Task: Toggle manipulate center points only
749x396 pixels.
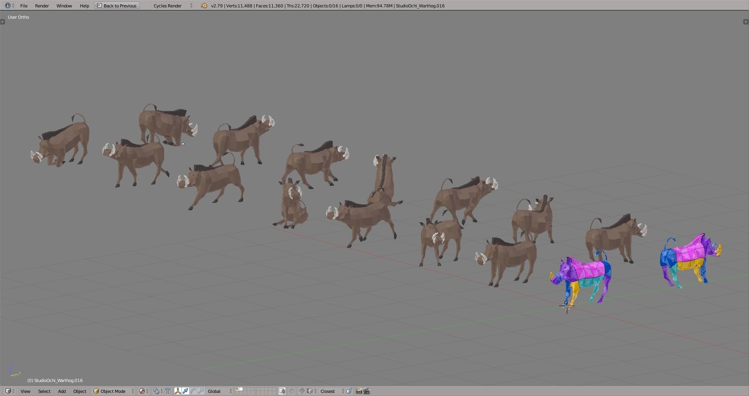Action: click(168, 391)
